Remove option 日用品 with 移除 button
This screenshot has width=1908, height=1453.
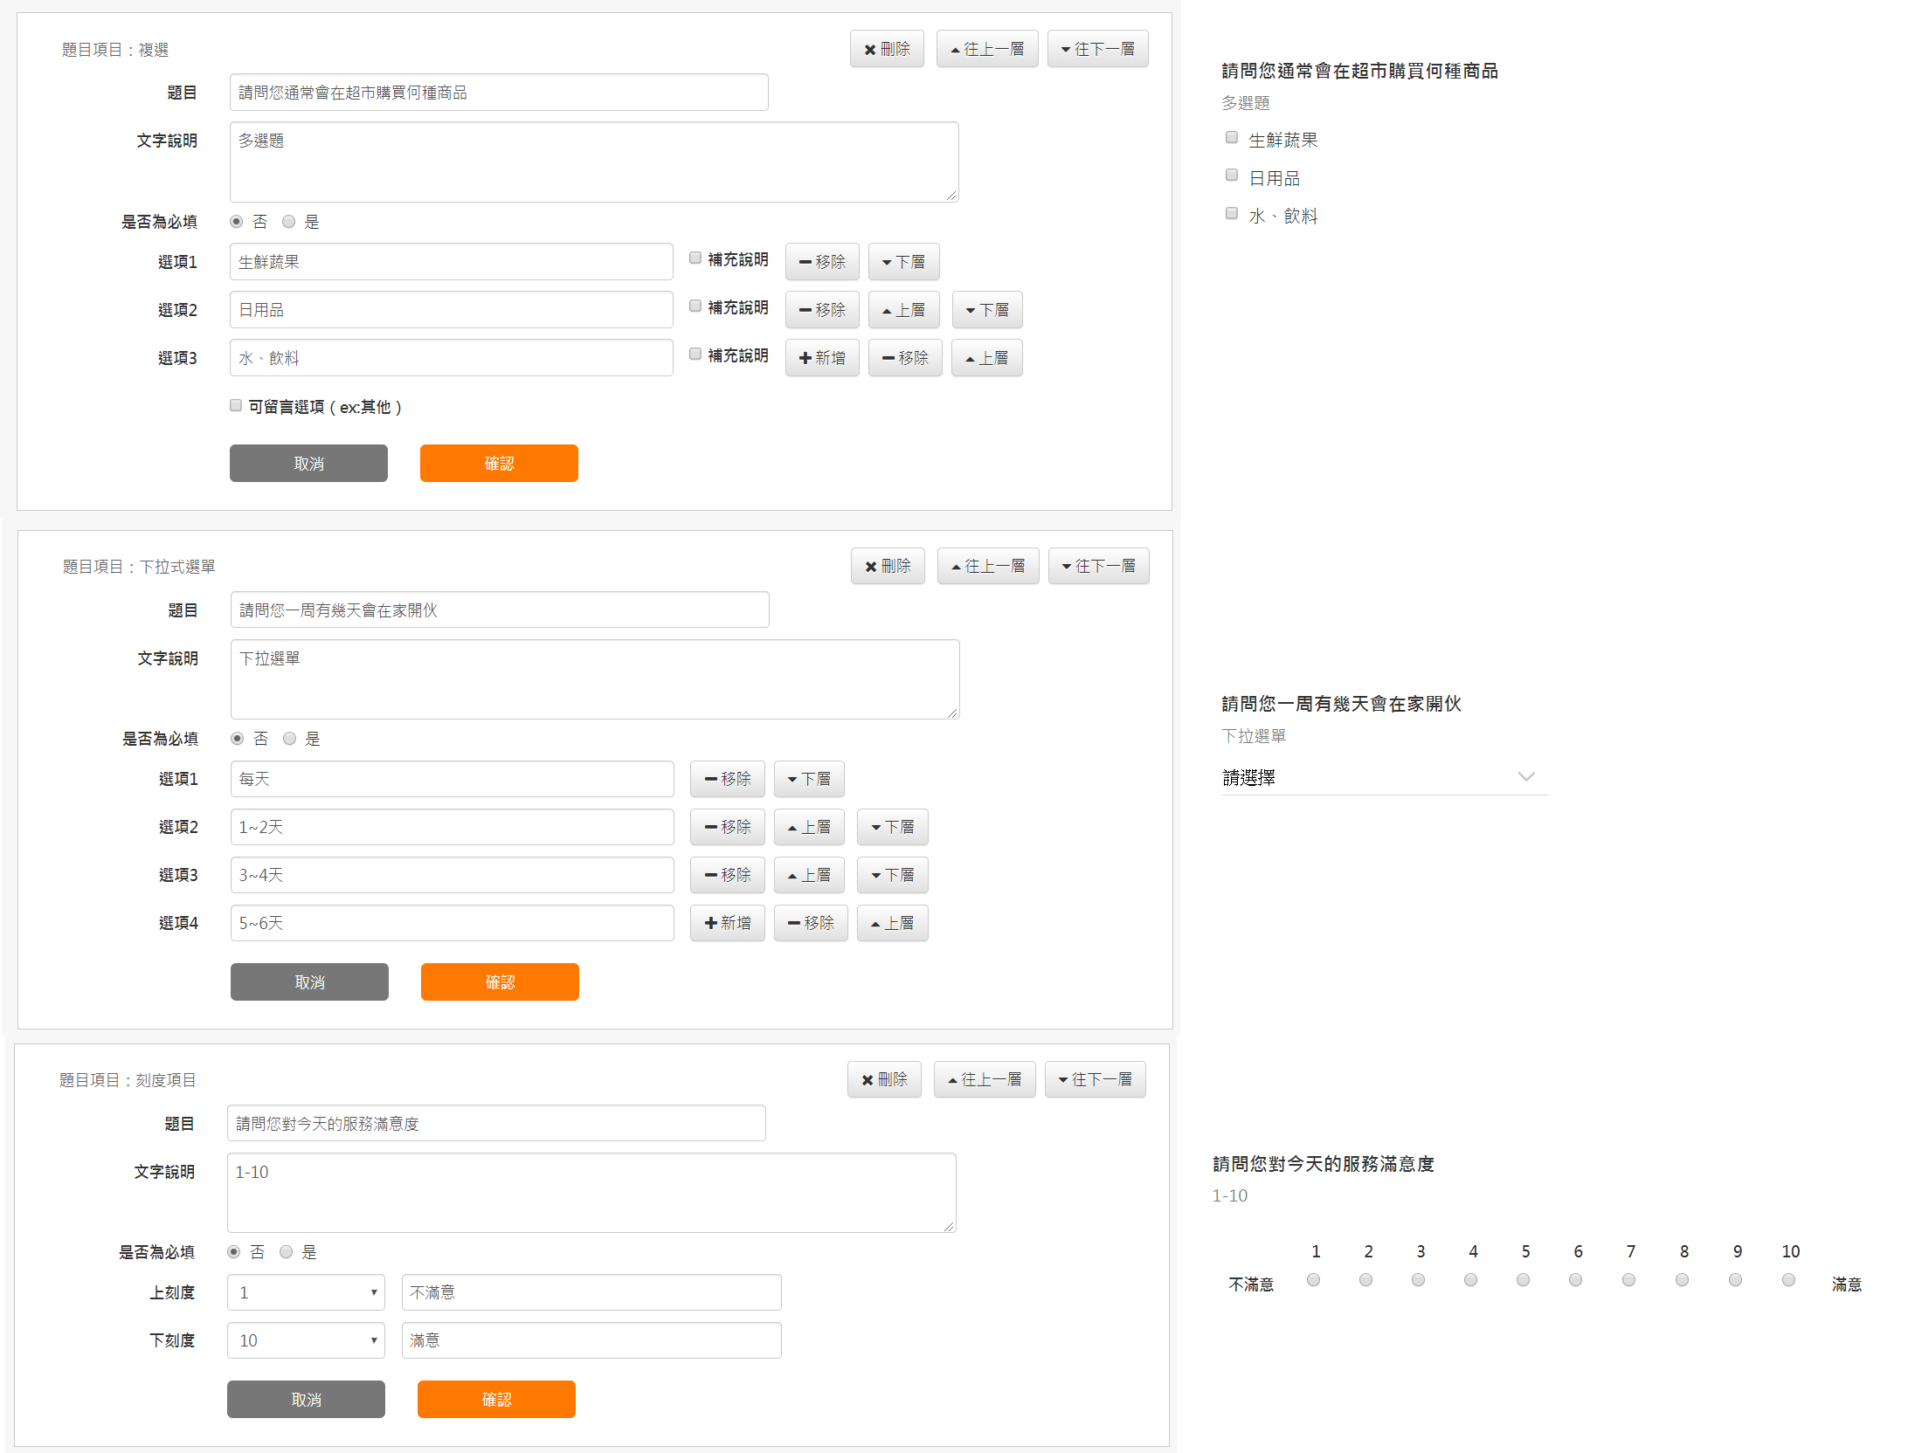(x=821, y=310)
